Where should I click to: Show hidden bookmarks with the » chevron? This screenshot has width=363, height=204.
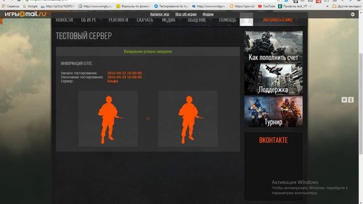coord(327,6)
